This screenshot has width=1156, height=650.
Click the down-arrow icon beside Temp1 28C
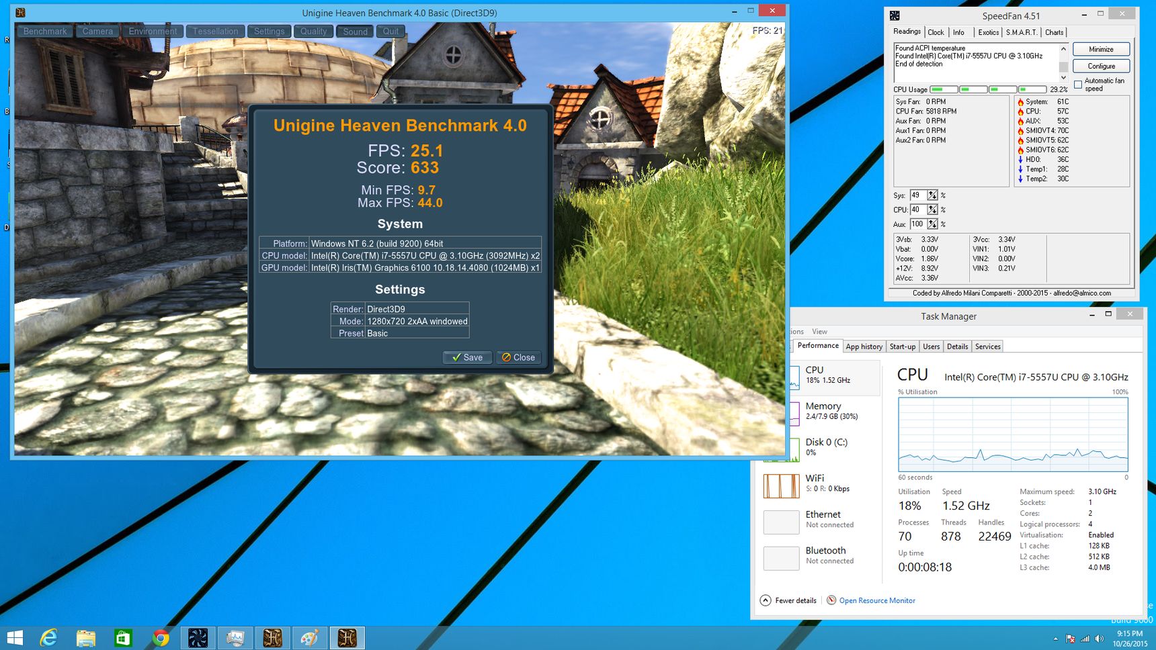pos(1020,169)
